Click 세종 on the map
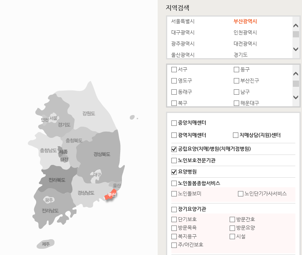 tap(63, 152)
